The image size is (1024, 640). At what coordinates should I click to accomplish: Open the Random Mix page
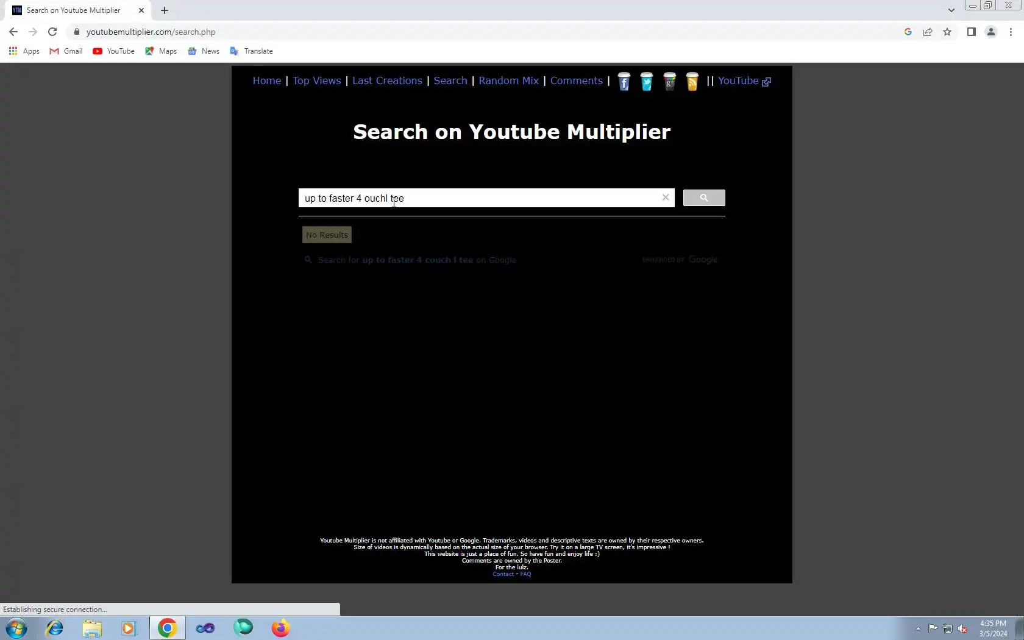point(509,80)
